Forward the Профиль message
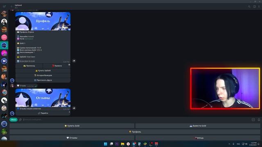 pyautogui.click(x=74, y=61)
